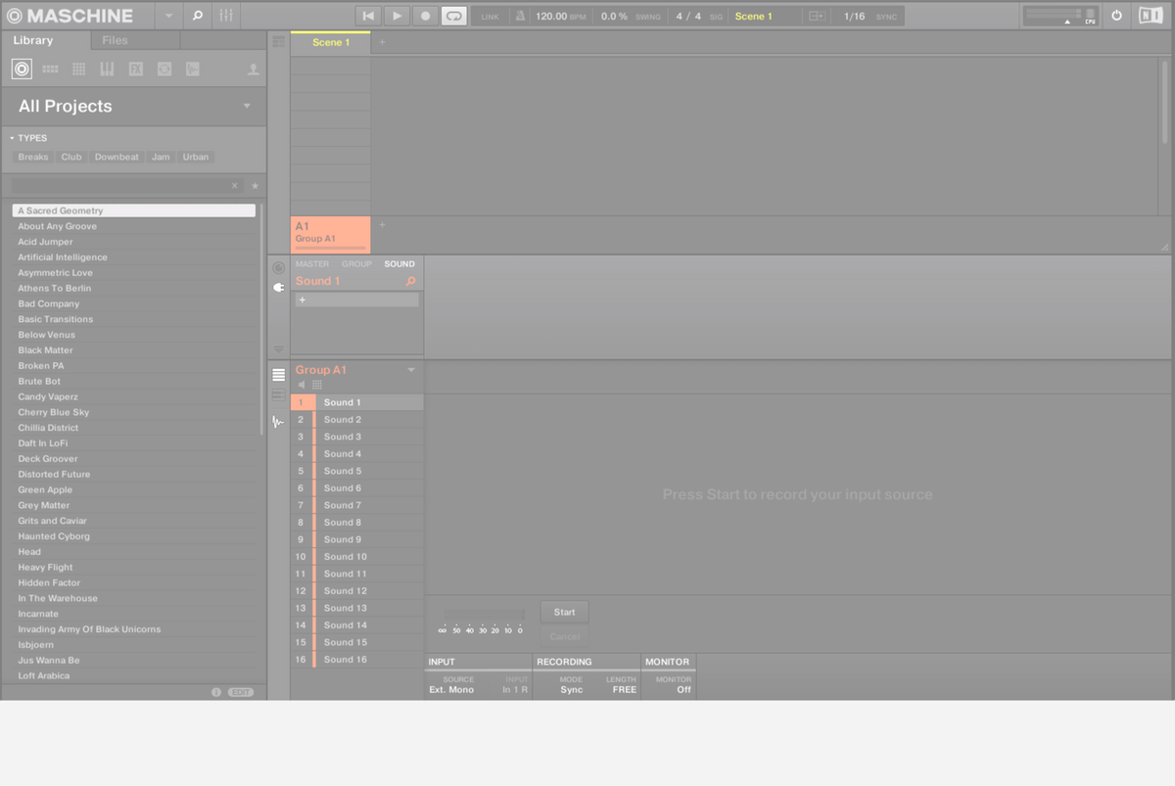Collapse the TYPES tag section
Image resolution: width=1175 pixels, height=786 pixels.
[x=12, y=138]
